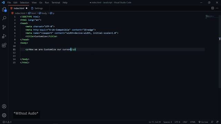The width and height of the screenshot is (221, 124).
Task: Open the Manage gear icon
Action: click(4, 115)
